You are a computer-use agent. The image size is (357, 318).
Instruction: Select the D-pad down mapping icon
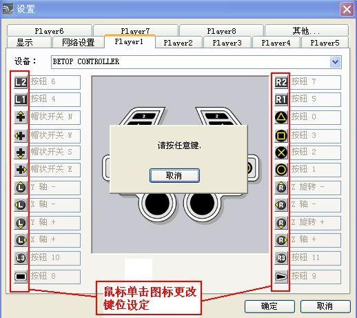pyautogui.click(x=21, y=152)
